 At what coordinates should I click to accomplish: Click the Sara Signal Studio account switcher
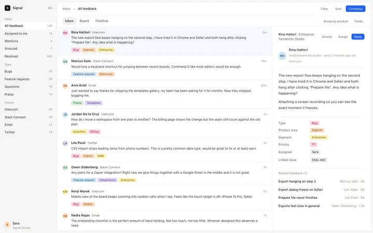[x=28, y=225]
